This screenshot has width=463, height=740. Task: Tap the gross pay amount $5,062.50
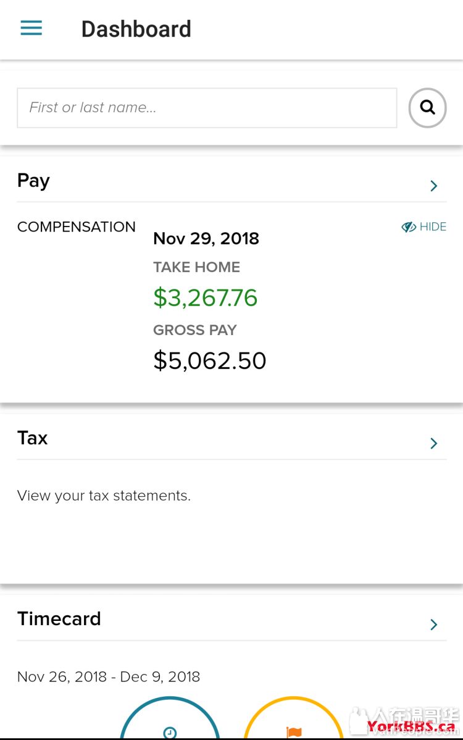[209, 360]
